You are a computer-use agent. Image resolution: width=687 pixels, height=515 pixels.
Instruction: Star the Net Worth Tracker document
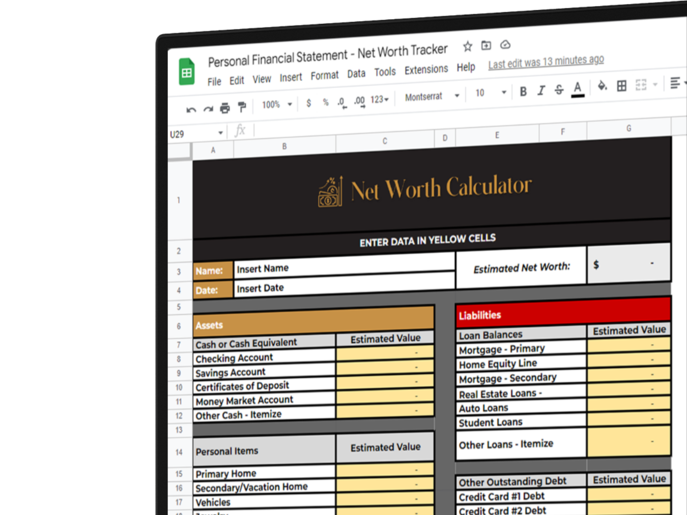coord(468,47)
